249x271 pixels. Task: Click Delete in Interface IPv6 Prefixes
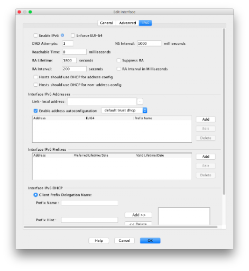[x=206, y=175]
